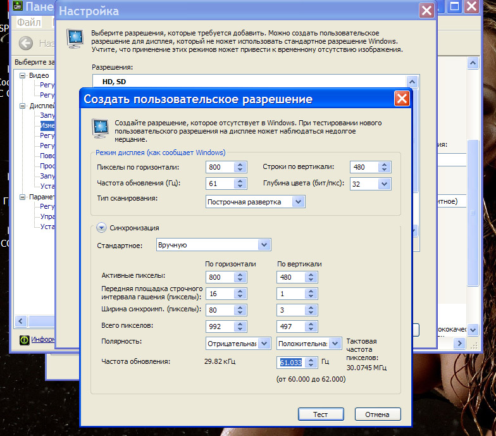Open the Глубина цвета dropdown
The image size is (496, 436).
coord(384,184)
